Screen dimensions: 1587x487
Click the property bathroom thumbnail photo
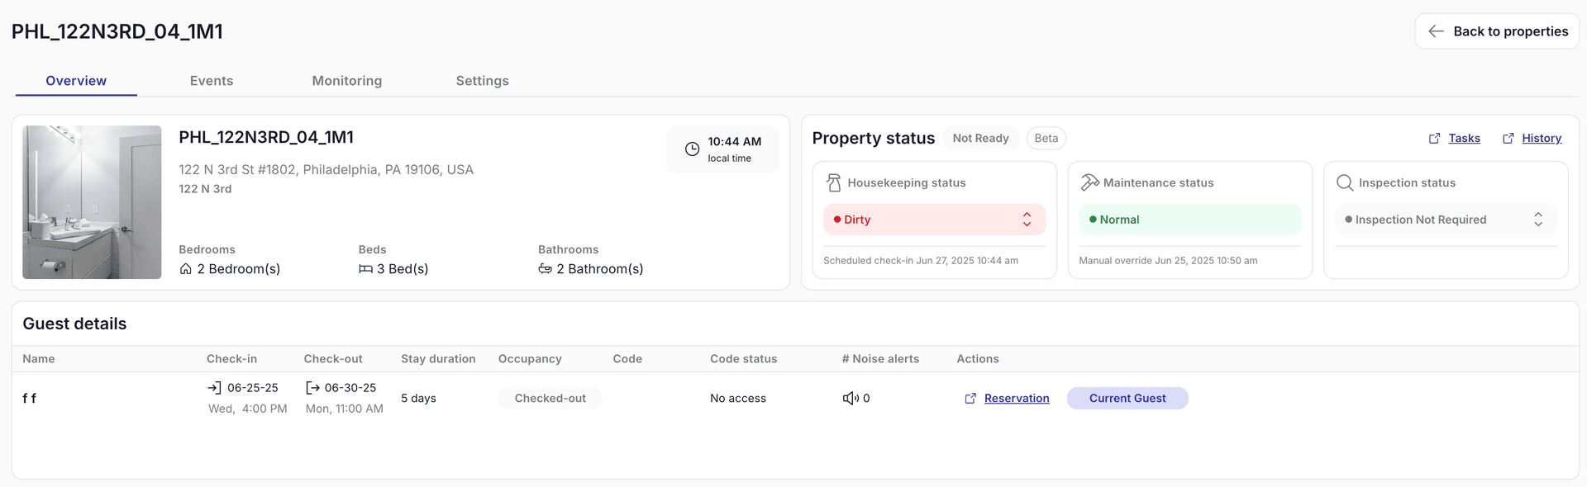92,202
